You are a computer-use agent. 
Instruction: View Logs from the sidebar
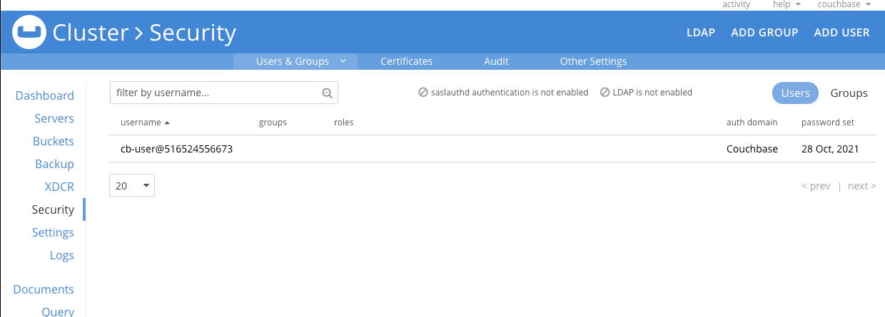[62, 255]
